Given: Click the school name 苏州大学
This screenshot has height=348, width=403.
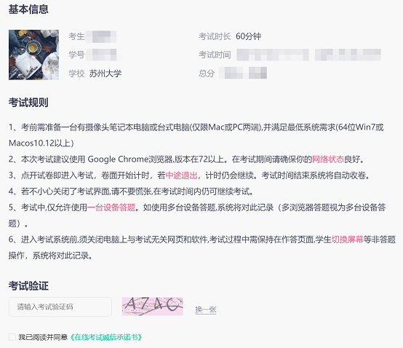Looking at the screenshot, I should pos(105,74).
